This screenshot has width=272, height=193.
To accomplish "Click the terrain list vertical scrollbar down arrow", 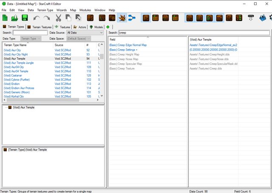I will coord(102,96).
